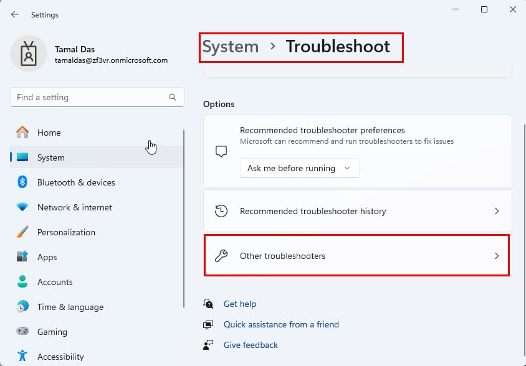The height and width of the screenshot is (366, 526).
Task: Click the Accounts person icon
Action: coord(22,281)
